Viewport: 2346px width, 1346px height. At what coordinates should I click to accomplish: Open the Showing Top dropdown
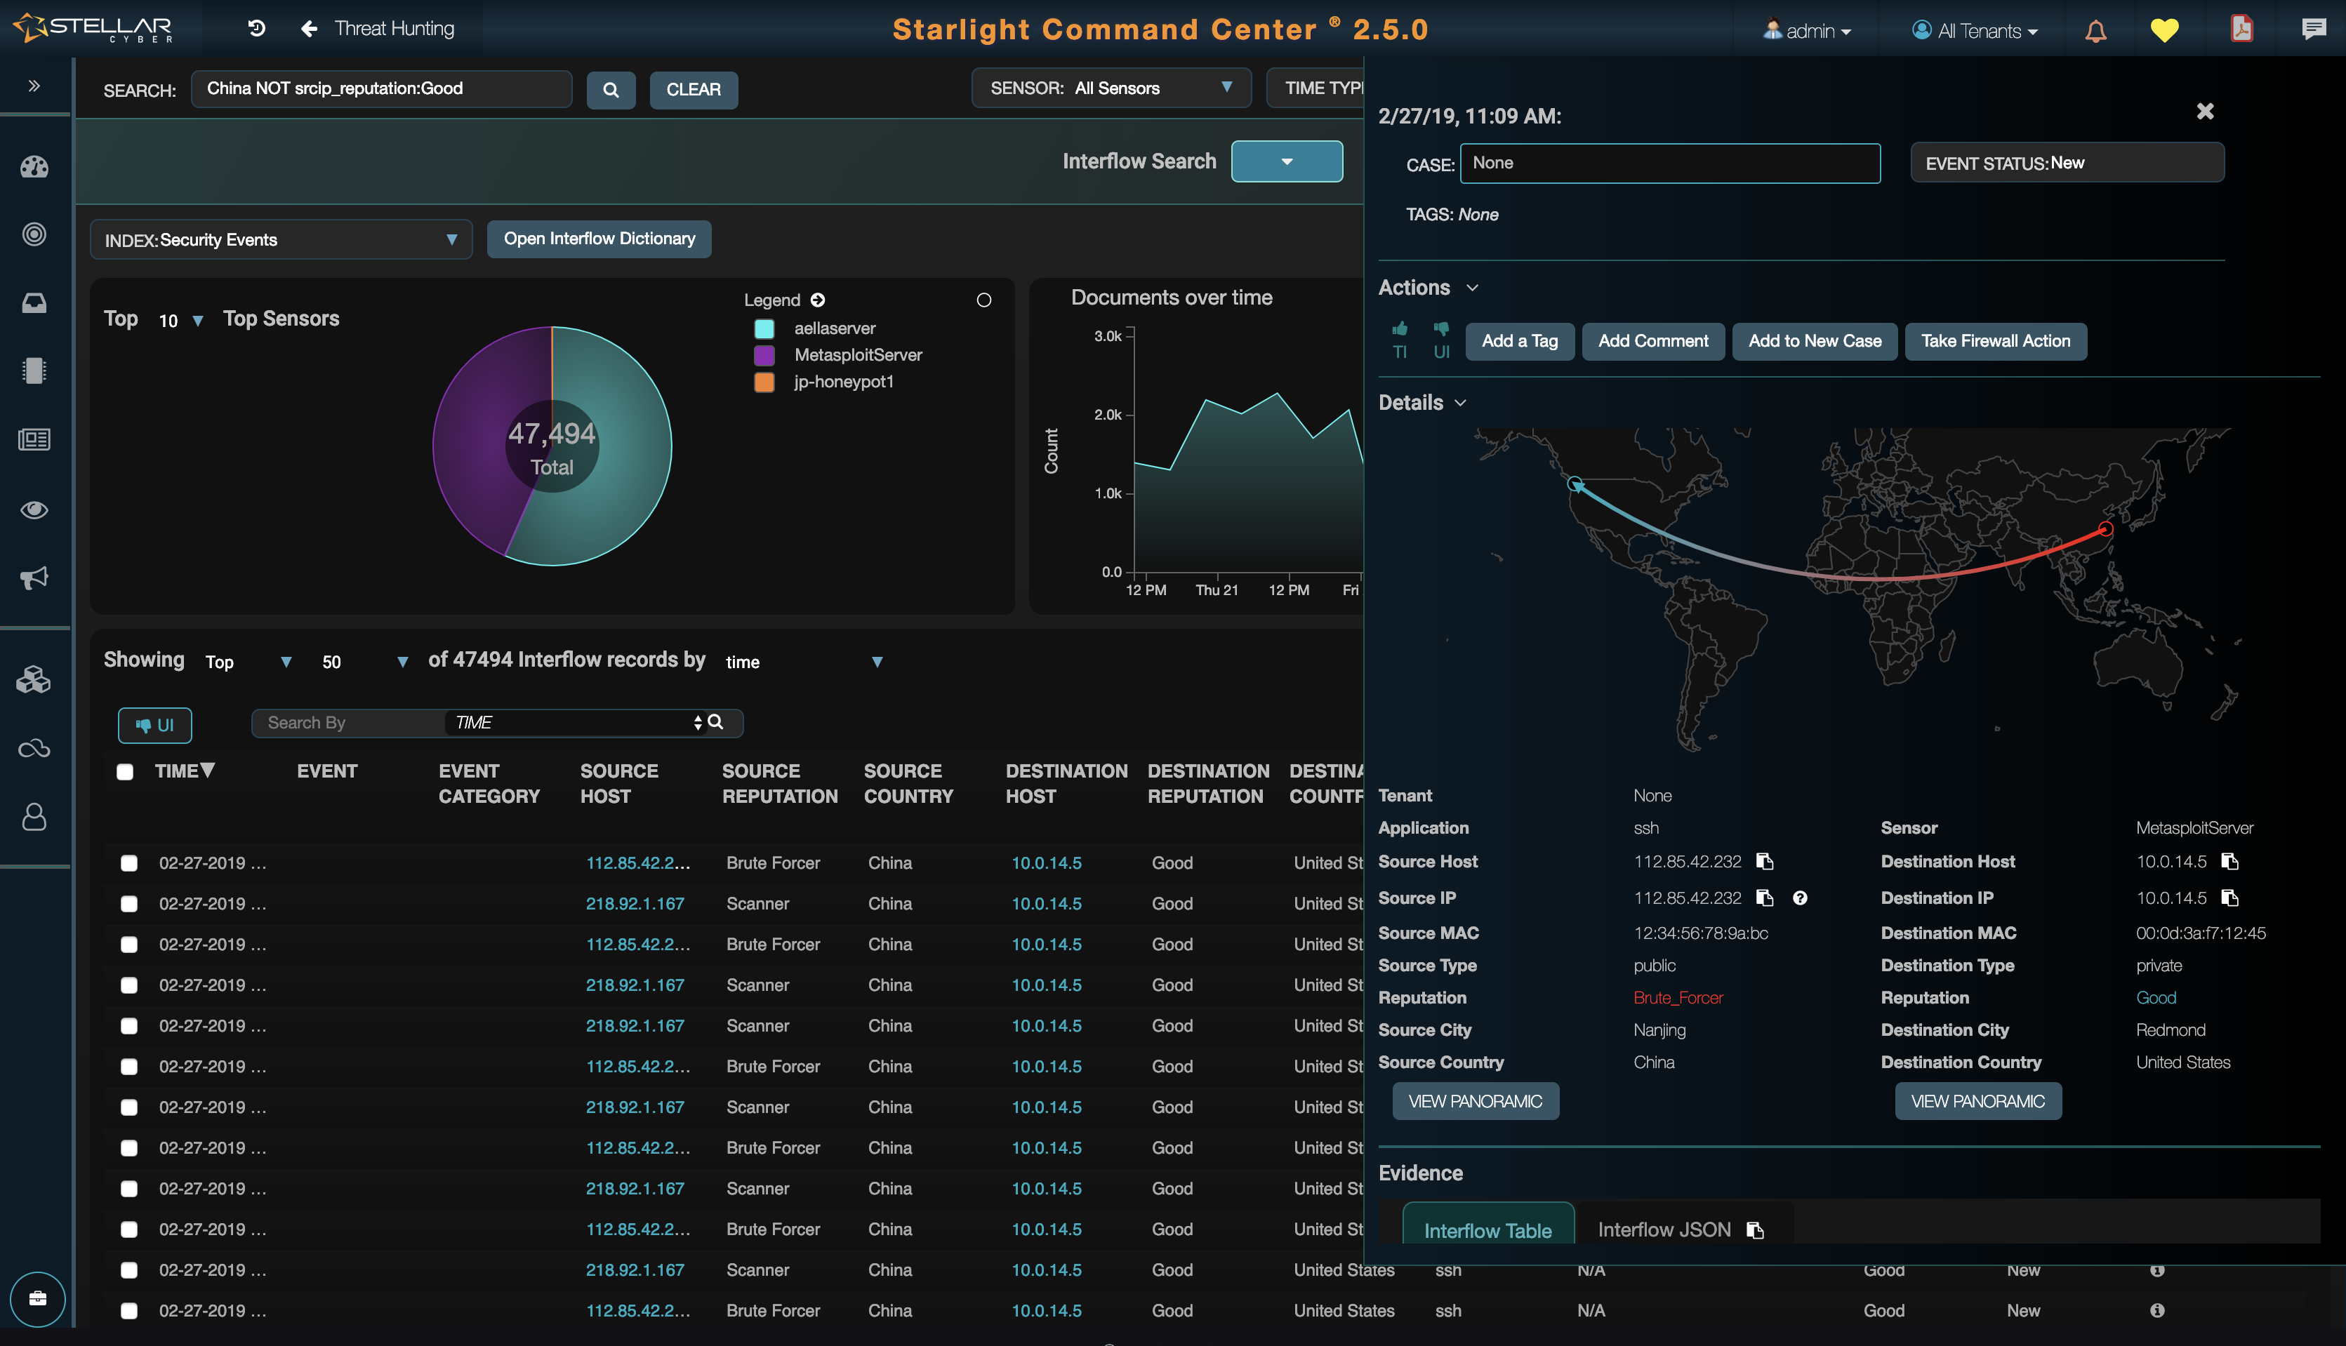248,662
